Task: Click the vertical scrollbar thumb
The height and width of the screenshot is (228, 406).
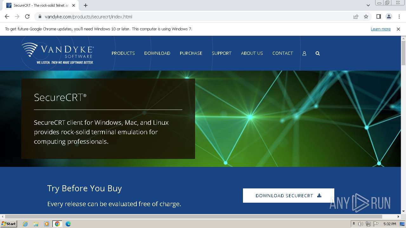Action: coord(403,53)
